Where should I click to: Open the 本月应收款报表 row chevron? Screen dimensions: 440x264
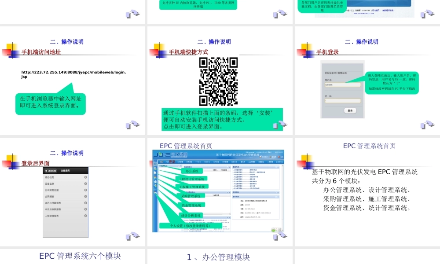[x=85, y=209]
